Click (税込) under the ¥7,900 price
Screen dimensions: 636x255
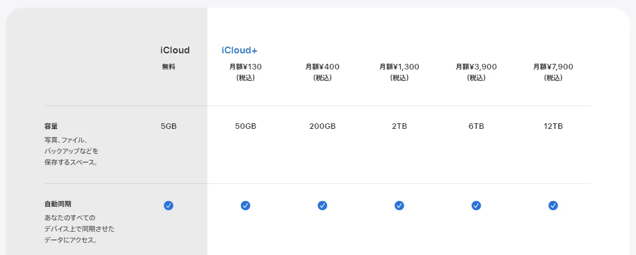[x=554, y=78]
